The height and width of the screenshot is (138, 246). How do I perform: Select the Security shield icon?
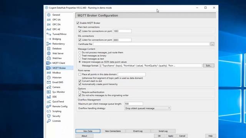tap(49, 116)
